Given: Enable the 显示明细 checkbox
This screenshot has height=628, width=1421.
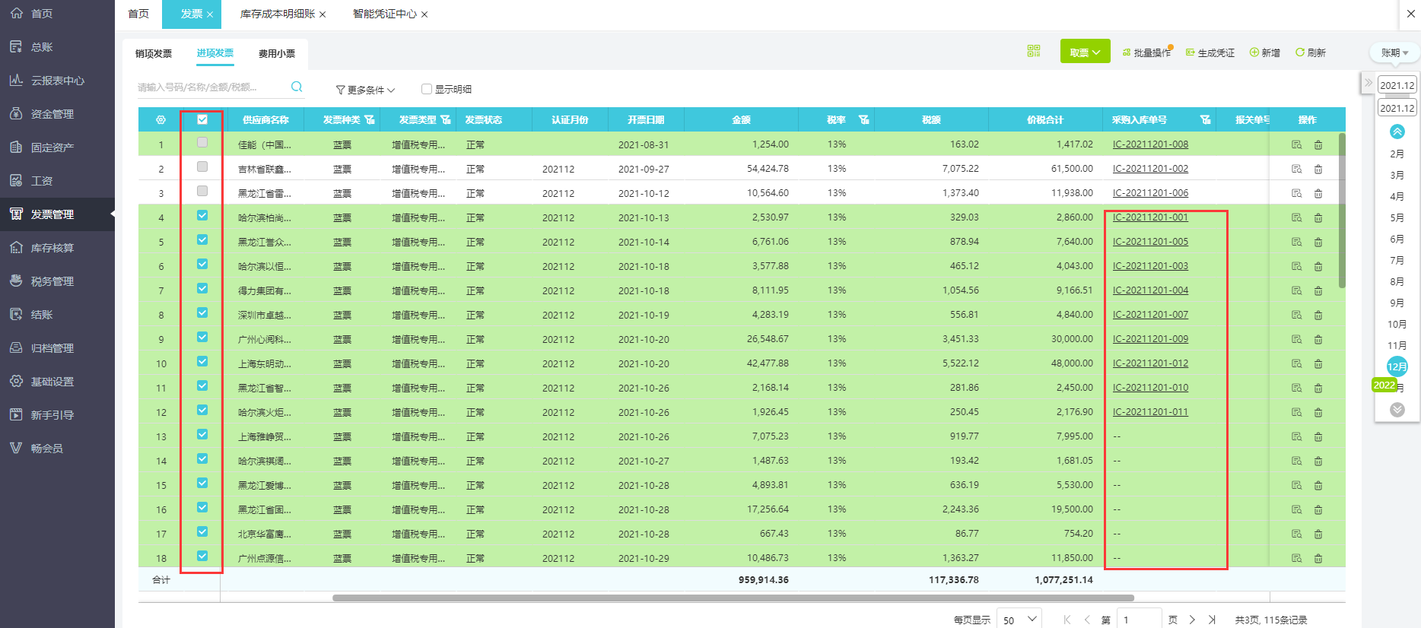Looking at the screenshot, I should click(427, 89).
